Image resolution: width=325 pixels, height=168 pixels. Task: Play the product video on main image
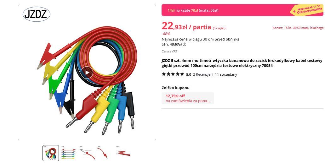tap(87, 73)
